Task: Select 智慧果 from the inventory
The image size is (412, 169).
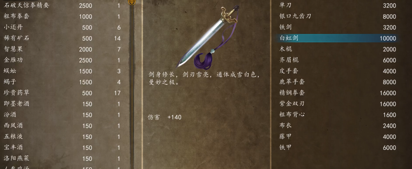Action: pyautogui.click(x=62, y=49)
